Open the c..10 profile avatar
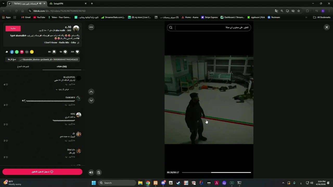Screen dimensions: 333x187 76,29
